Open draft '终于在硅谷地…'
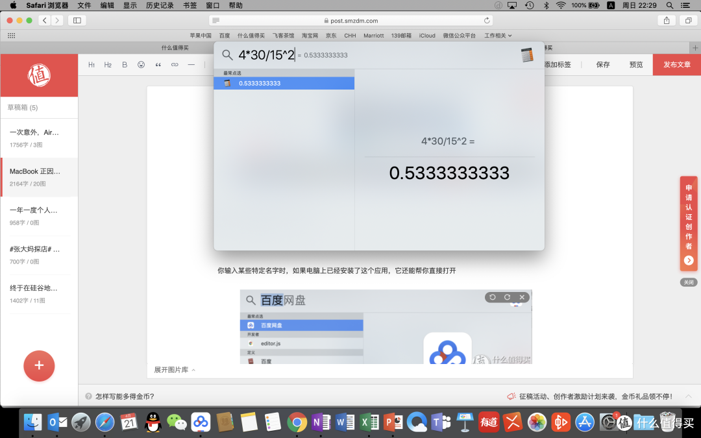 pos(39,294)
